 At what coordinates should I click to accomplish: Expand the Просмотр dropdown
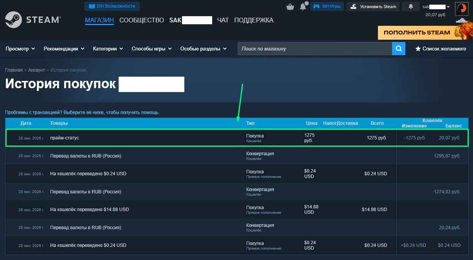click(x=20, y=49)
